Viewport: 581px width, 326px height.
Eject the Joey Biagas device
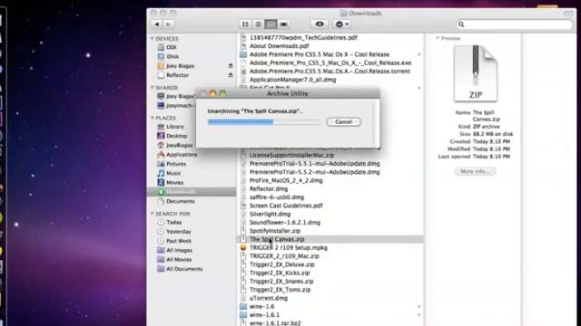click(x=231, y=66)
